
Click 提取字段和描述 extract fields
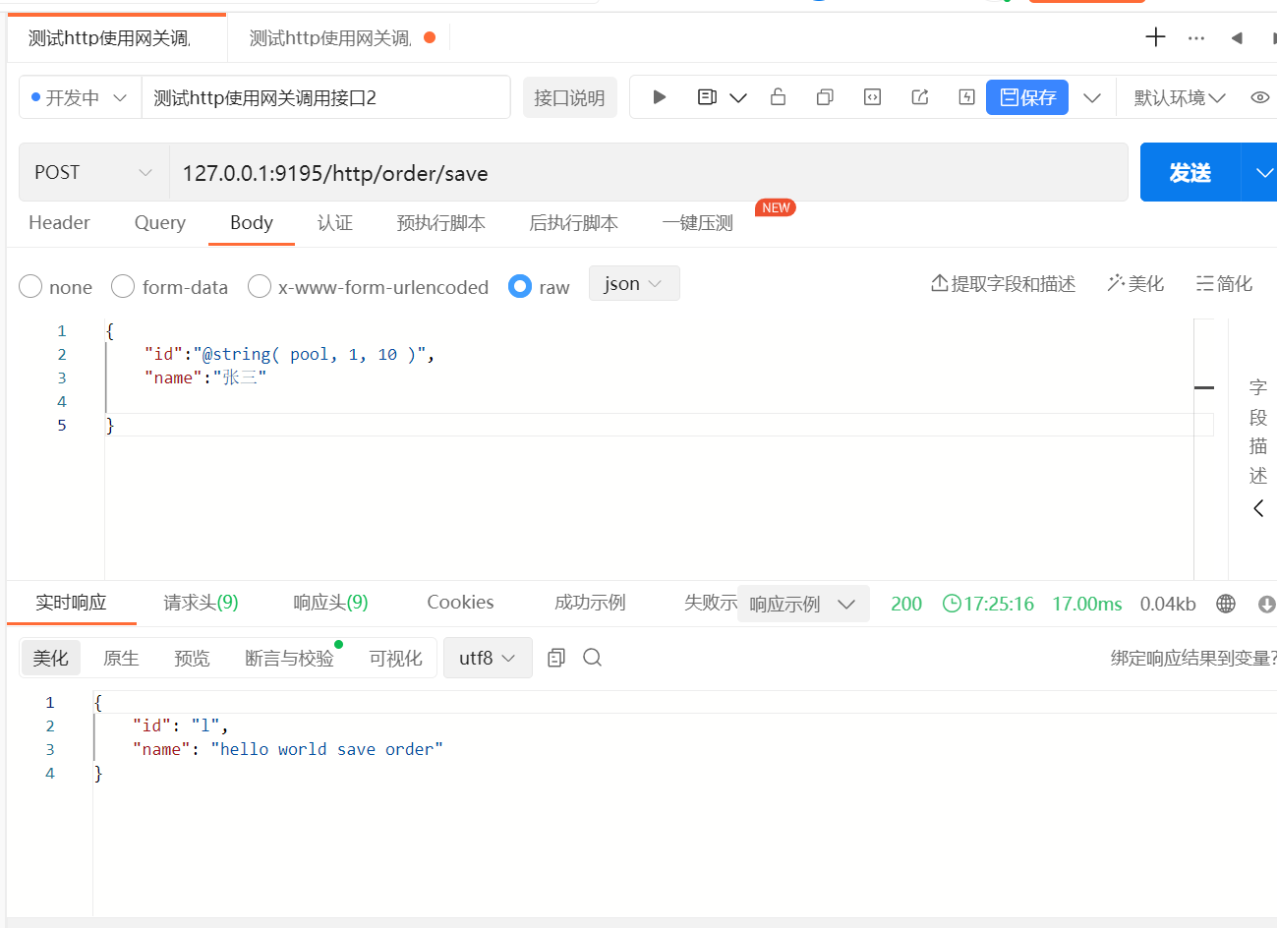pos(1003,284)
